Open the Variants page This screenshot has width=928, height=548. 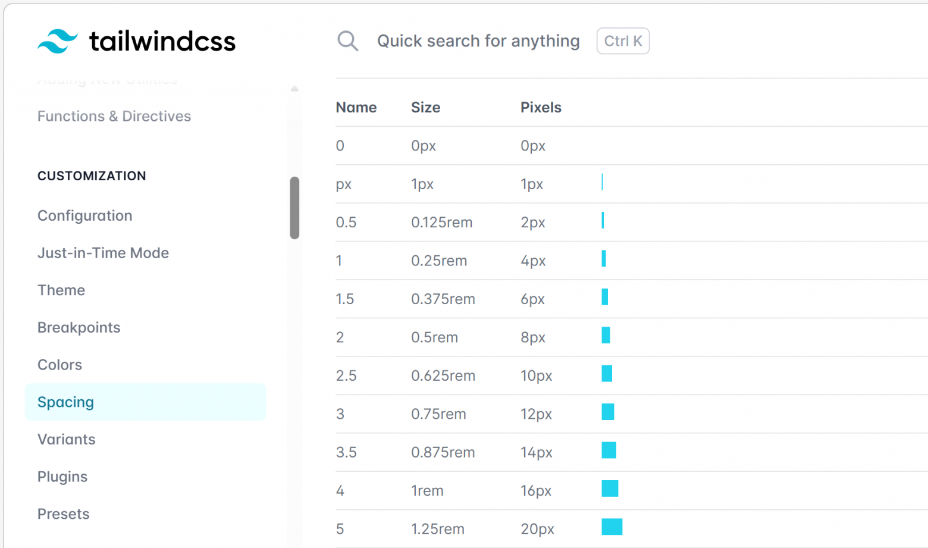point(66,439)
